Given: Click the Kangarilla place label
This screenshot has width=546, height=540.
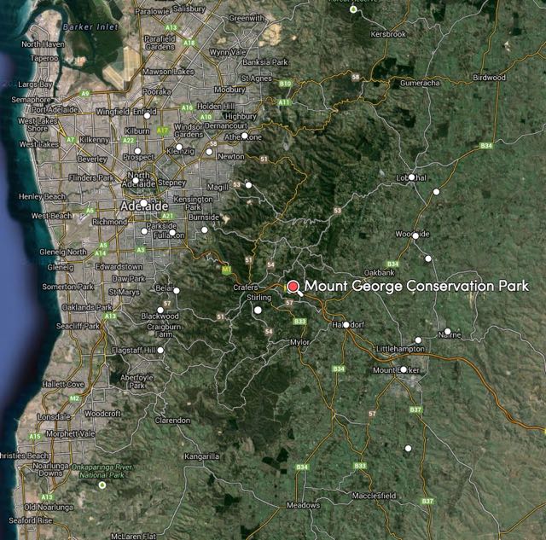Looking at the screenshot, I should [x=202, y=456].
